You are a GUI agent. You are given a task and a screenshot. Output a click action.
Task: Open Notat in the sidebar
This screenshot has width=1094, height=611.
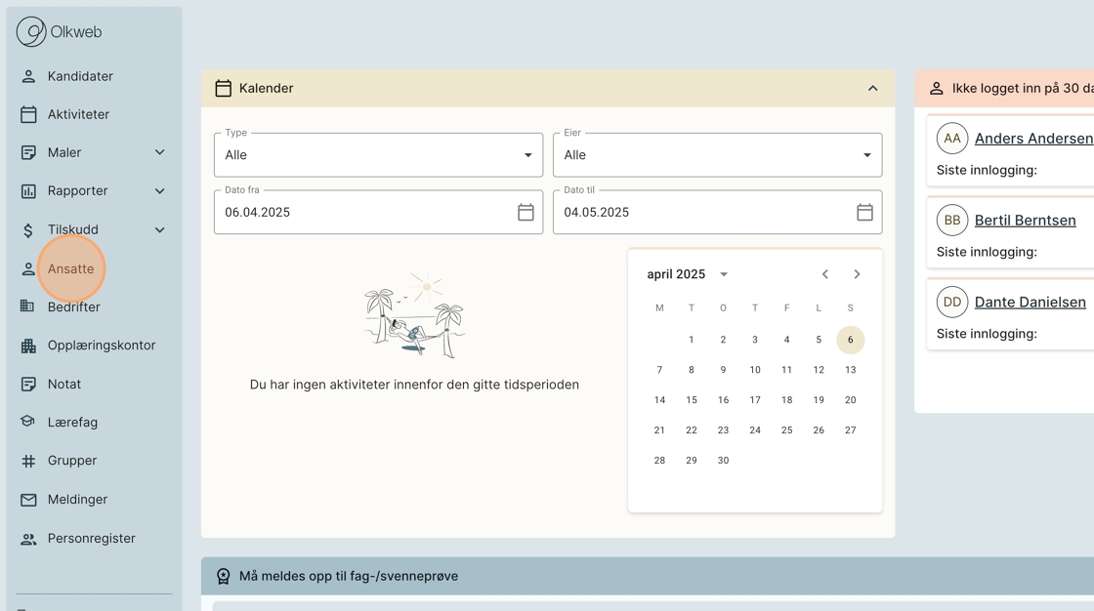[64, 385]
